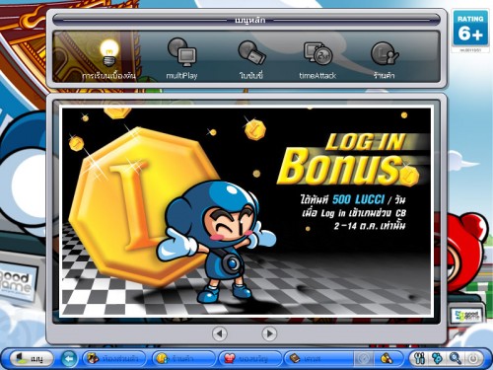
Task: Show next banner with right arrow
Action: pos(269,333)
